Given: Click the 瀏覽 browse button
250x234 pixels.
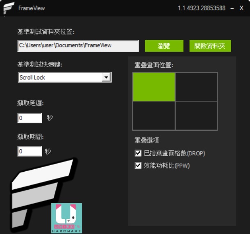Looking at the screenshot, I should pos(164,46).
